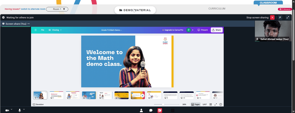Open the Duration control
Image resolution: width=295 pixels, height=113 pixels.
point(38,104)
